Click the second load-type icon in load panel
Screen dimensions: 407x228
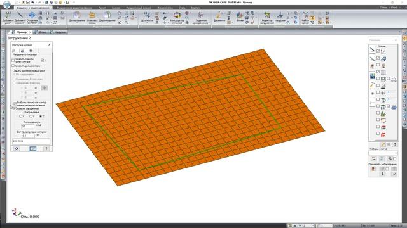coord(22,51)
